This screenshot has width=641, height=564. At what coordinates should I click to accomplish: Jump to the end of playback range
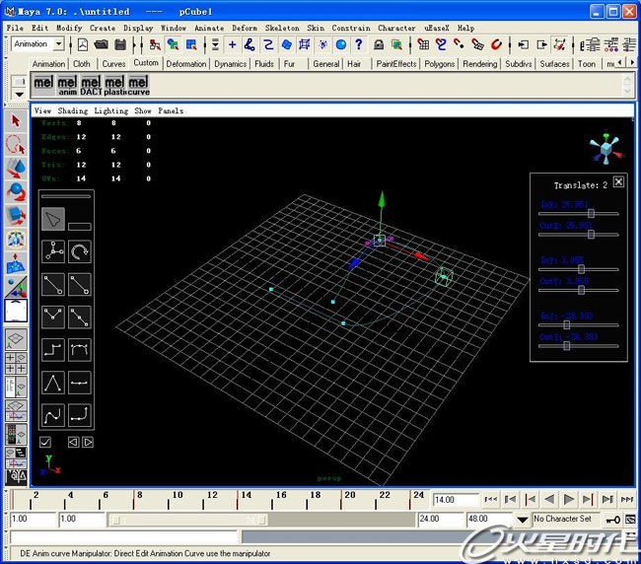(x=627, y=500)
